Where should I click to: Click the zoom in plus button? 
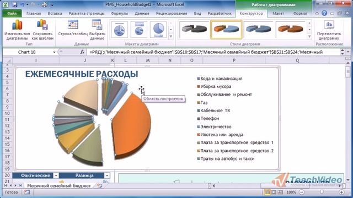341,192
